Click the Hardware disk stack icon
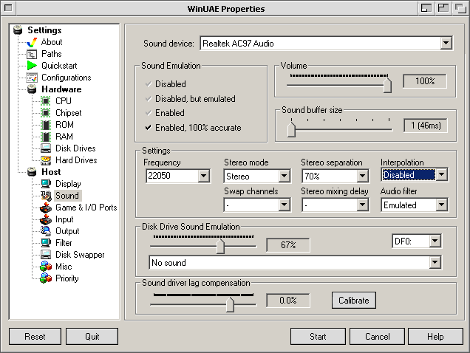Viewport: 470px width, 353px height. click(x=32, y=89)
